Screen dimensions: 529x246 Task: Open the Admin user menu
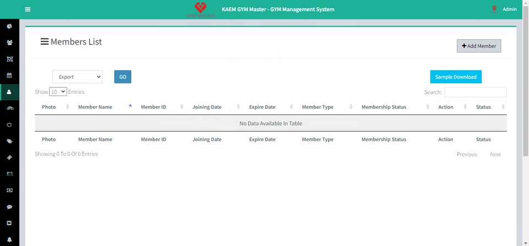tap(509, 9)
